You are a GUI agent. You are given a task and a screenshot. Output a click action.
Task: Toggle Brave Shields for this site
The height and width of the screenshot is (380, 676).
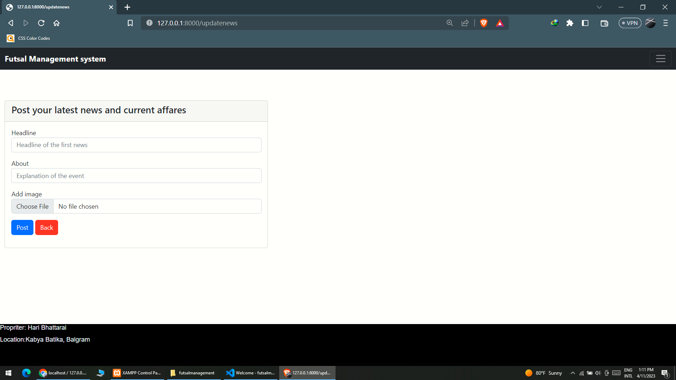point(484,23)
